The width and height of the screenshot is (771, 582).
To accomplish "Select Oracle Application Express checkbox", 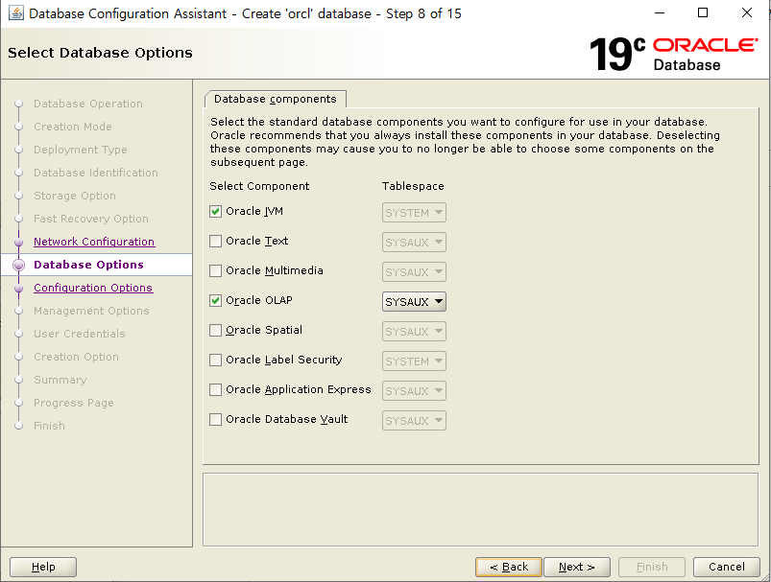I will coord(215,390).
